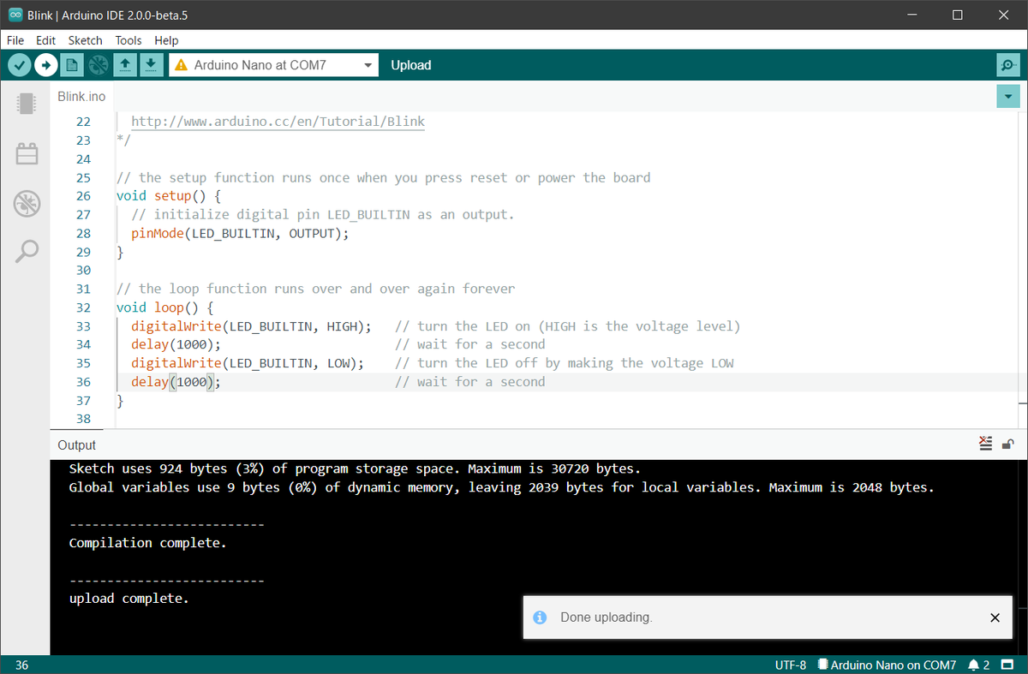Click digitalWrite(LED_BUILTIN, HIGH) code
Image resolution: width=1028 pixels, height=674 pixels.
point(251,325)
